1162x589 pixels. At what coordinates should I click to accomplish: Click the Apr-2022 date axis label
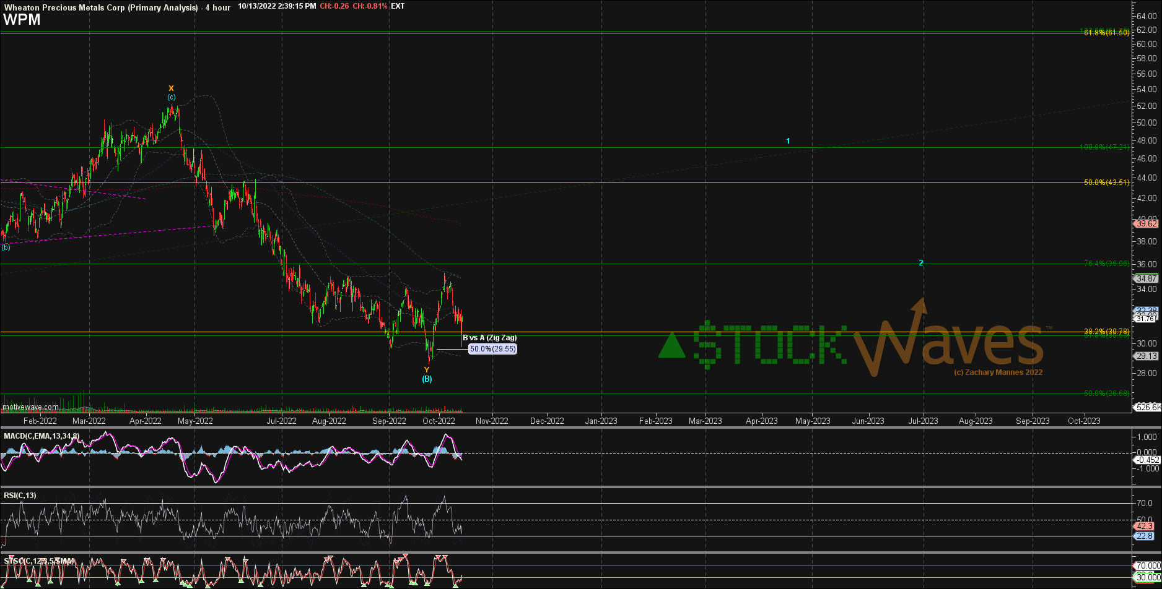pyautogui.click(x=146, y=421)
